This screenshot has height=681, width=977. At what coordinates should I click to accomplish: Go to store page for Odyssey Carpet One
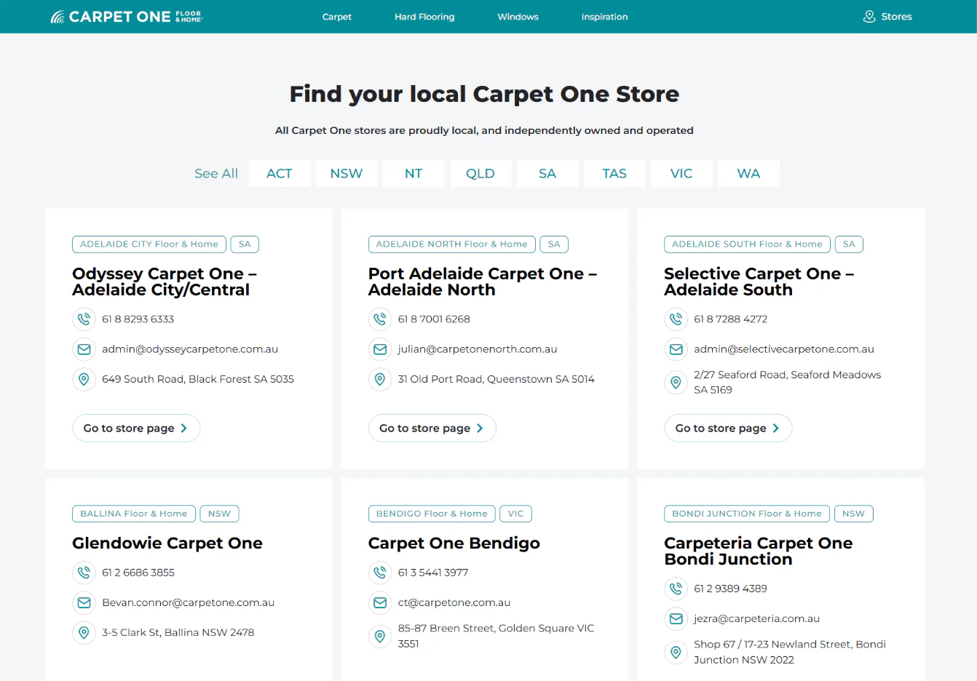click(x=136, y=428)
